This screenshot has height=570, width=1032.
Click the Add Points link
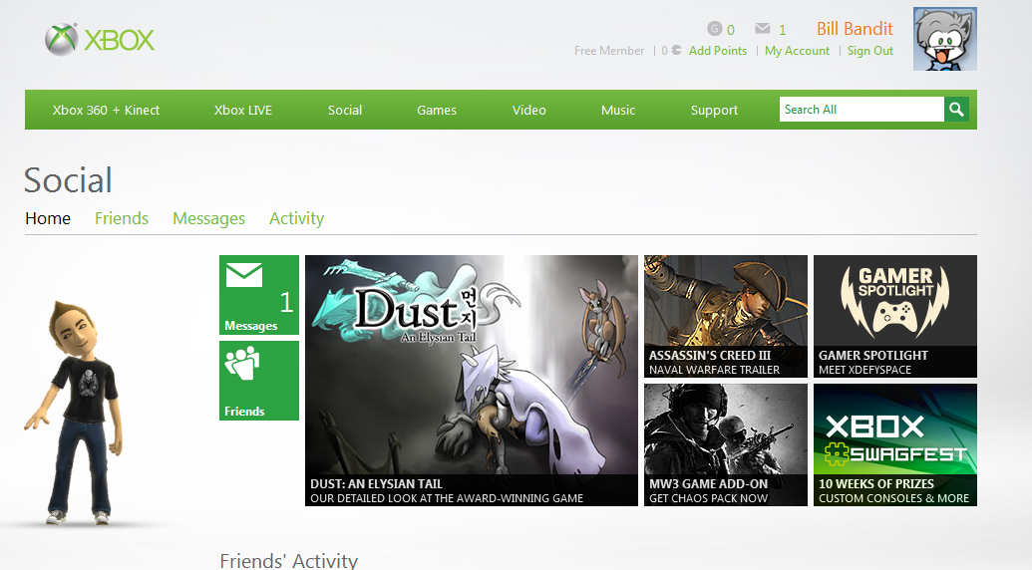tap(718, 51)
